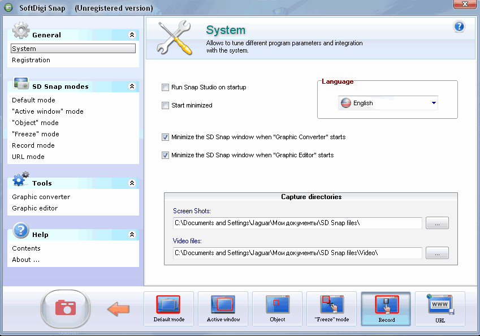Open "Object" mode settings in sidebar
Image resolution: width=480 pixels, height=336 pixels.
coord(35,123)
